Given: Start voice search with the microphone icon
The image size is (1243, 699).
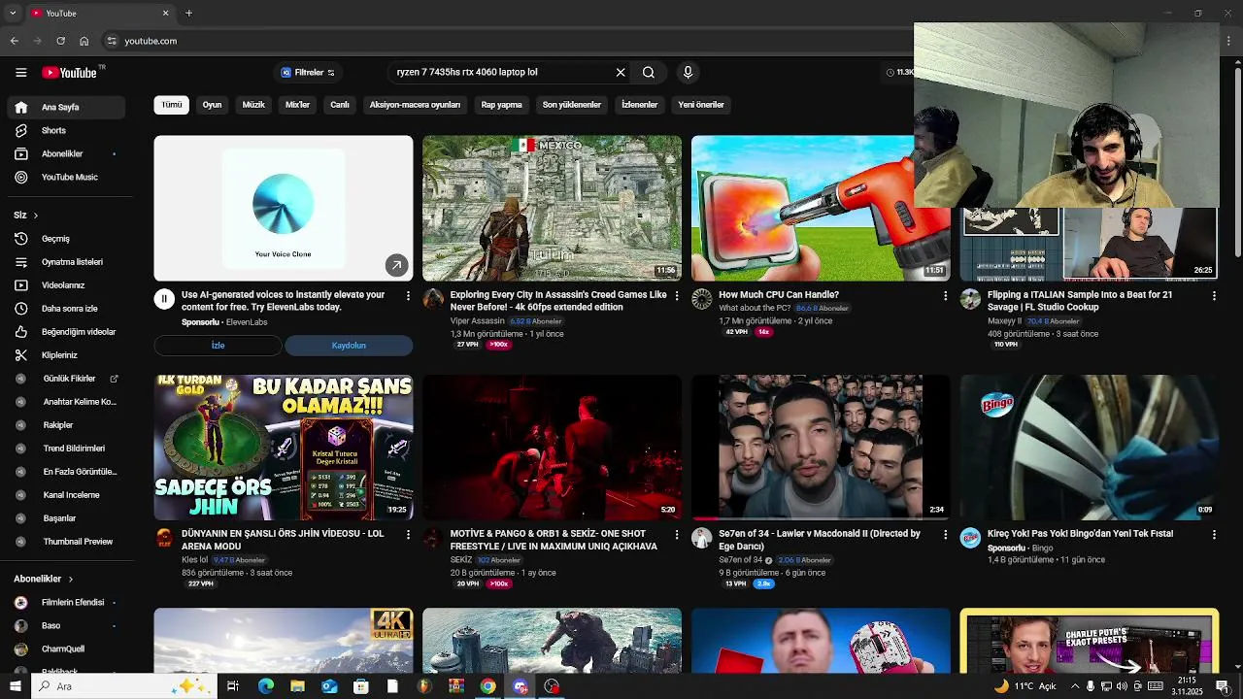Looking at the screenshot, I should [688, 72].
